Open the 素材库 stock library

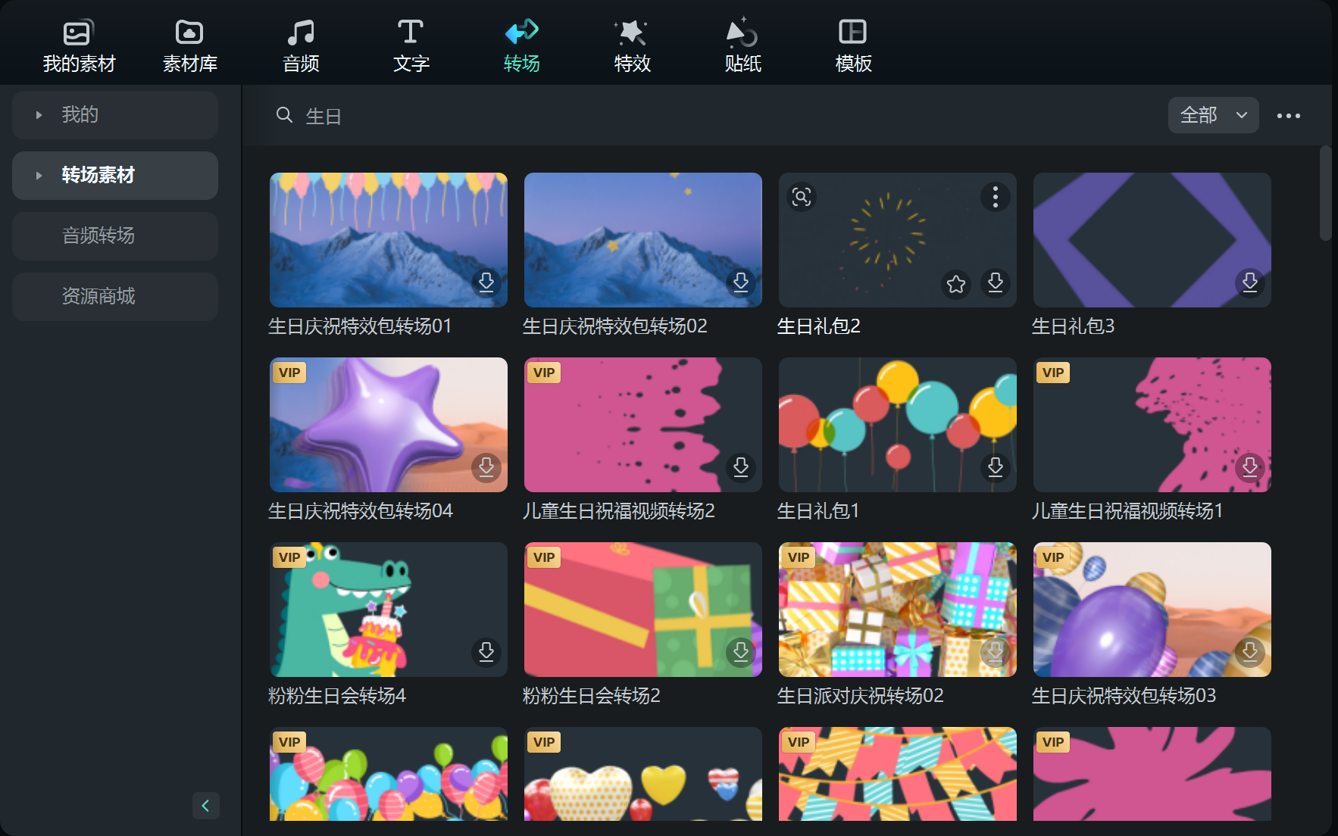(189, 46)
